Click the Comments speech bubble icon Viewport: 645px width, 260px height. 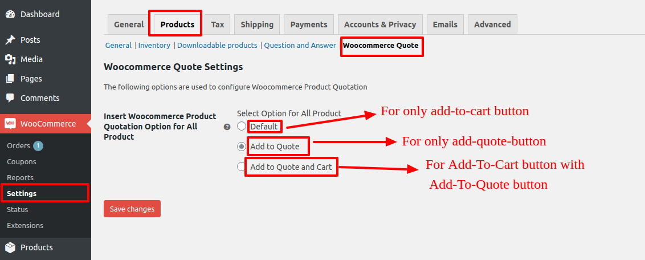pos(10,98)
